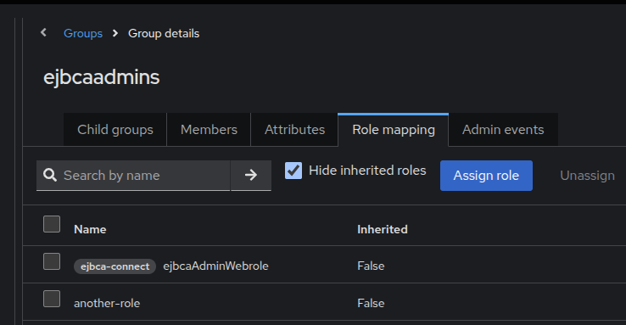Select the another-role row checkbox
The width and height of the screenshot is (626, 325).
(x=52, y=299)
